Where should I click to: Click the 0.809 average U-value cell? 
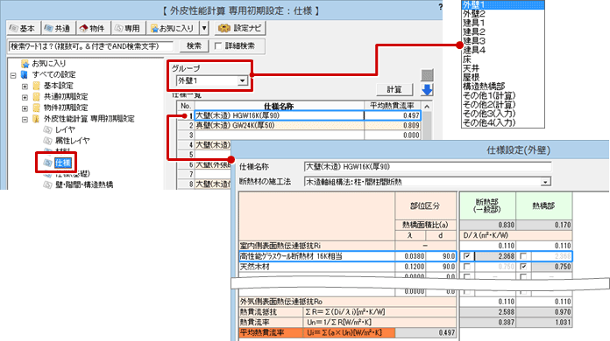coord(393,125)
